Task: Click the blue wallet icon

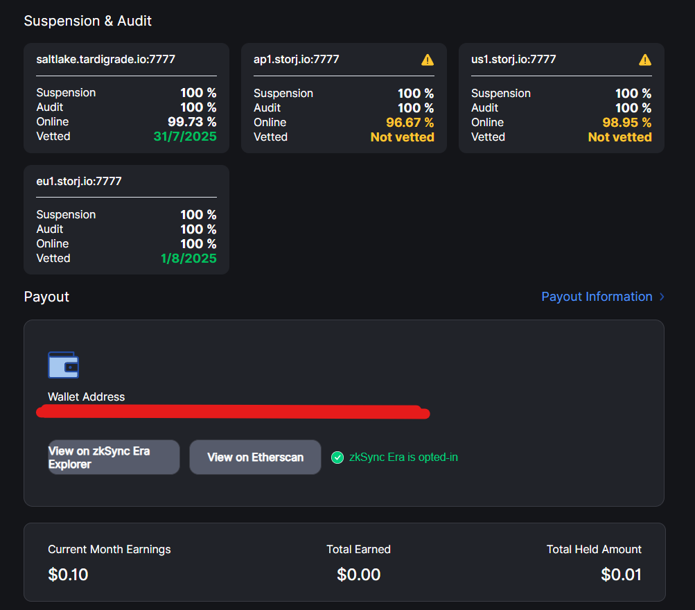Action: point(63,365)
